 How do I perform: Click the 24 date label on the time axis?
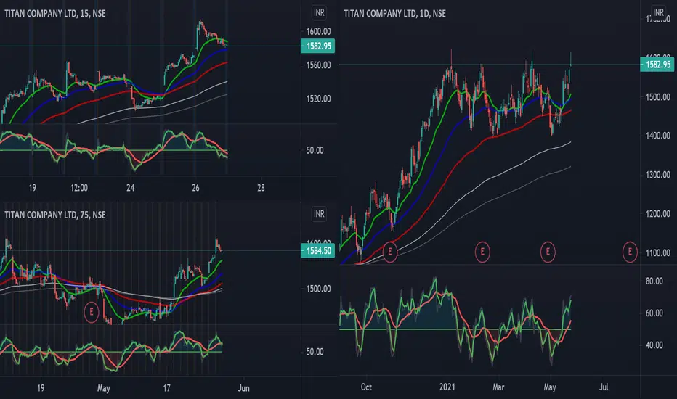(x=131, y=188)
